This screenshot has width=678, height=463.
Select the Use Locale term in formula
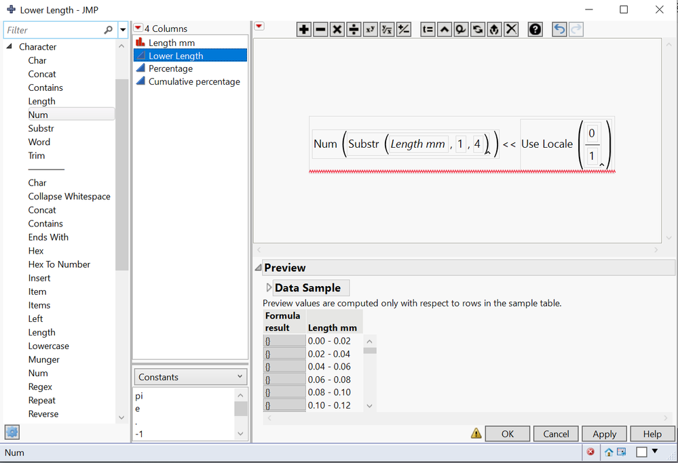547,144
